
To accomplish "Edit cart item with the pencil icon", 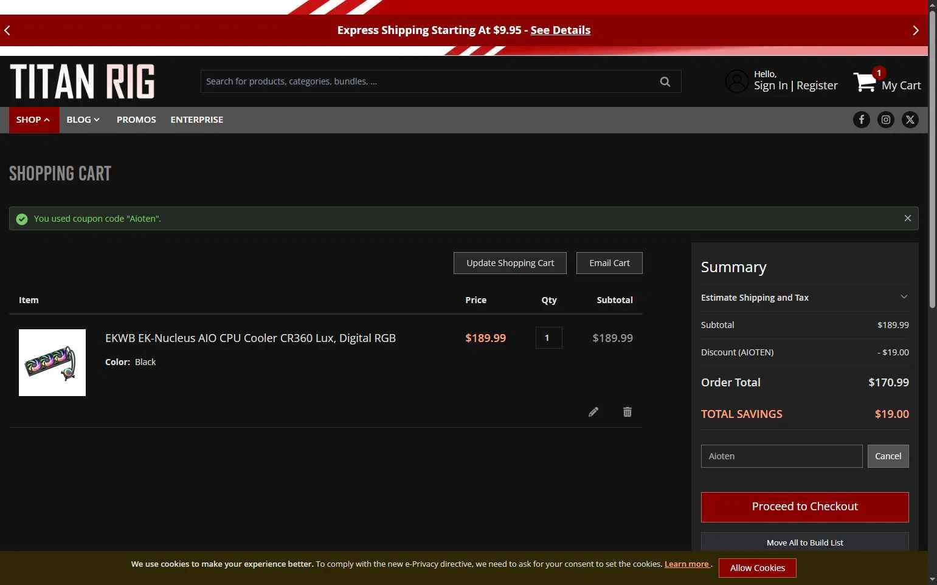I will tap(593, 412).
